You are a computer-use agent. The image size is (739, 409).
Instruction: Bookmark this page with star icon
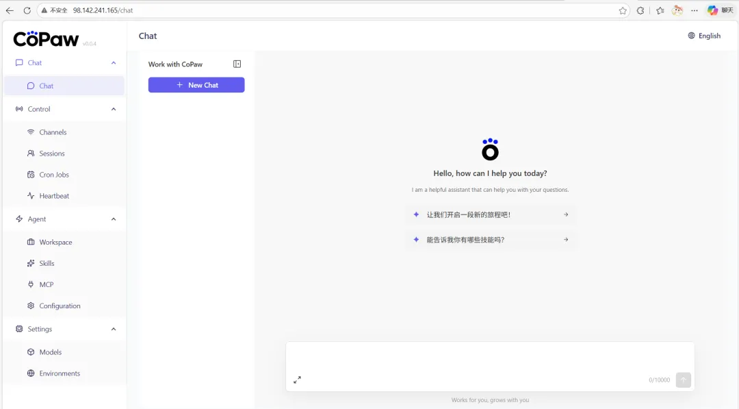[623, 10]
